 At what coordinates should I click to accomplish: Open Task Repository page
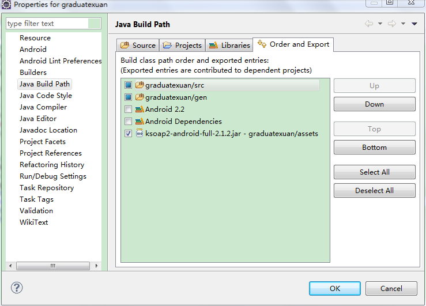tap(47, 188)
